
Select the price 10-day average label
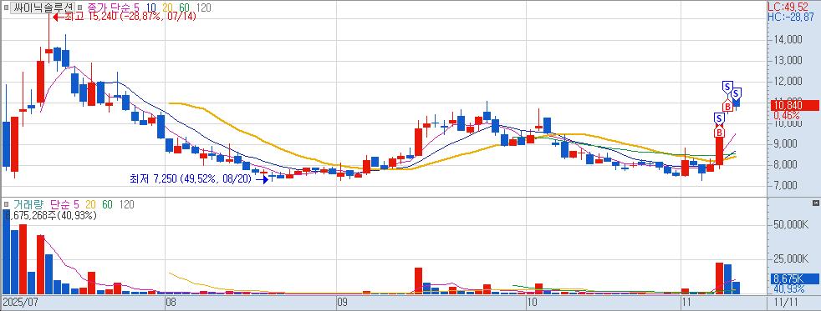pos(150,8)
